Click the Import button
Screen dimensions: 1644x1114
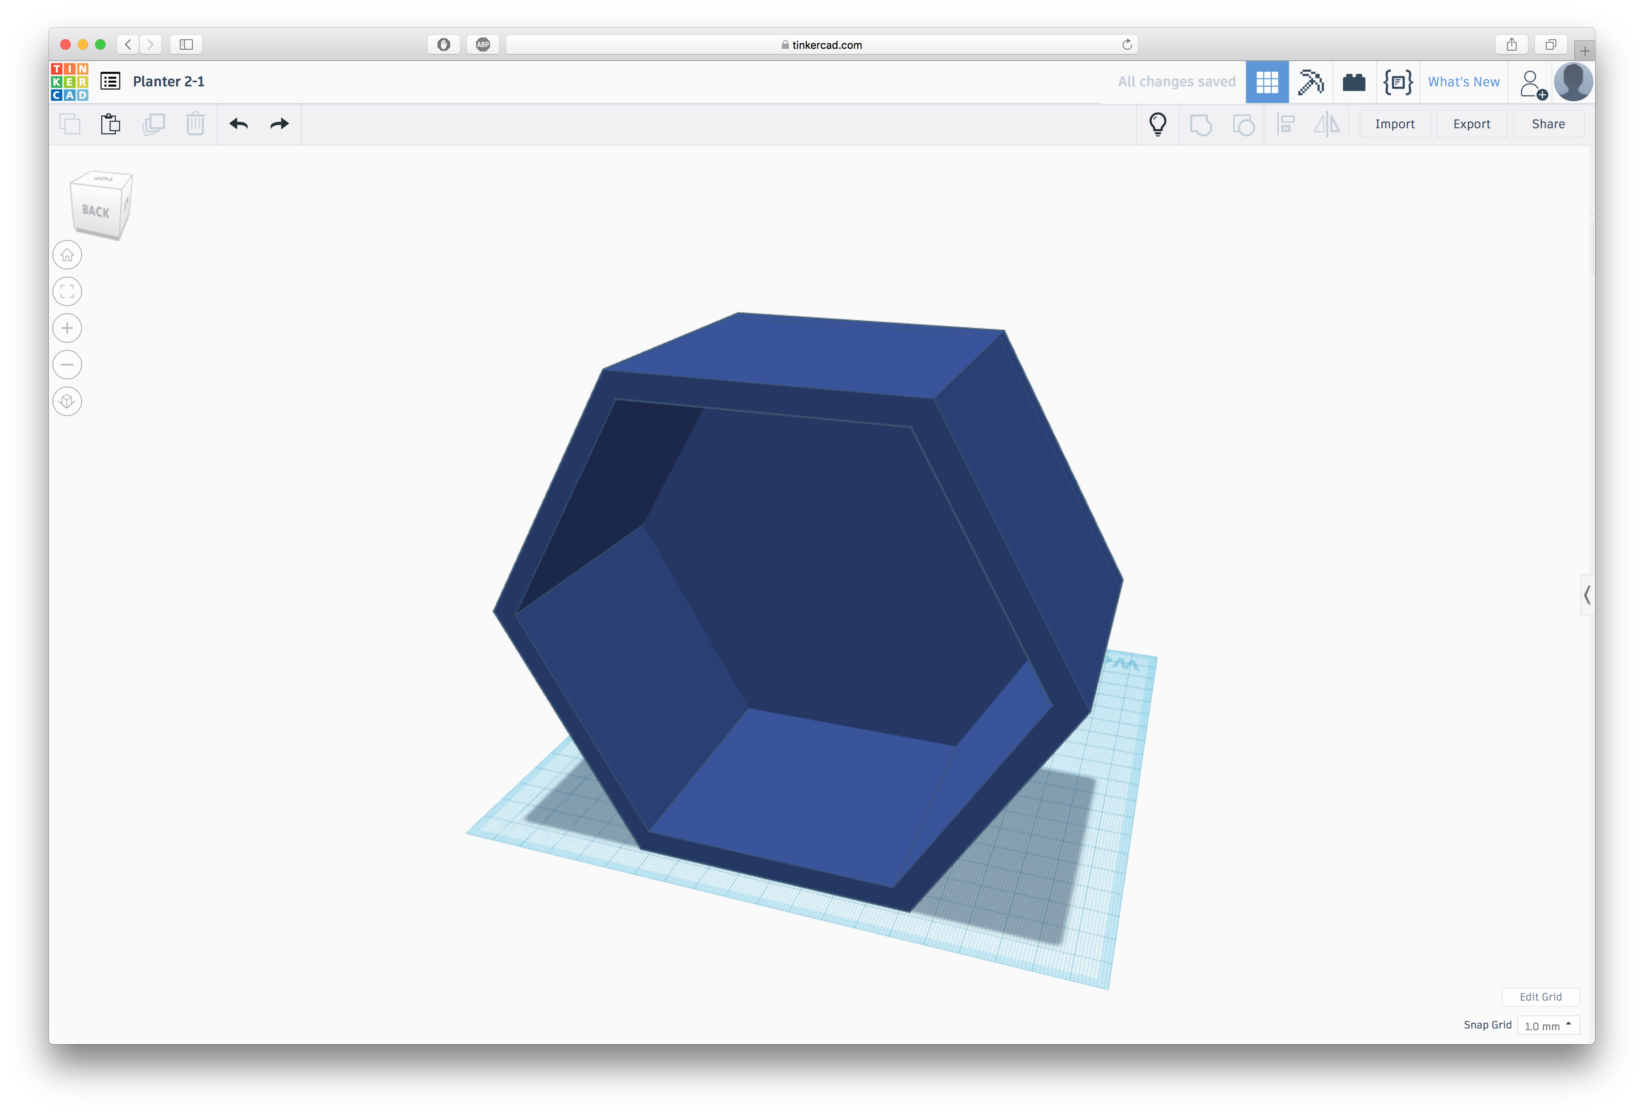pos(1394,124)
